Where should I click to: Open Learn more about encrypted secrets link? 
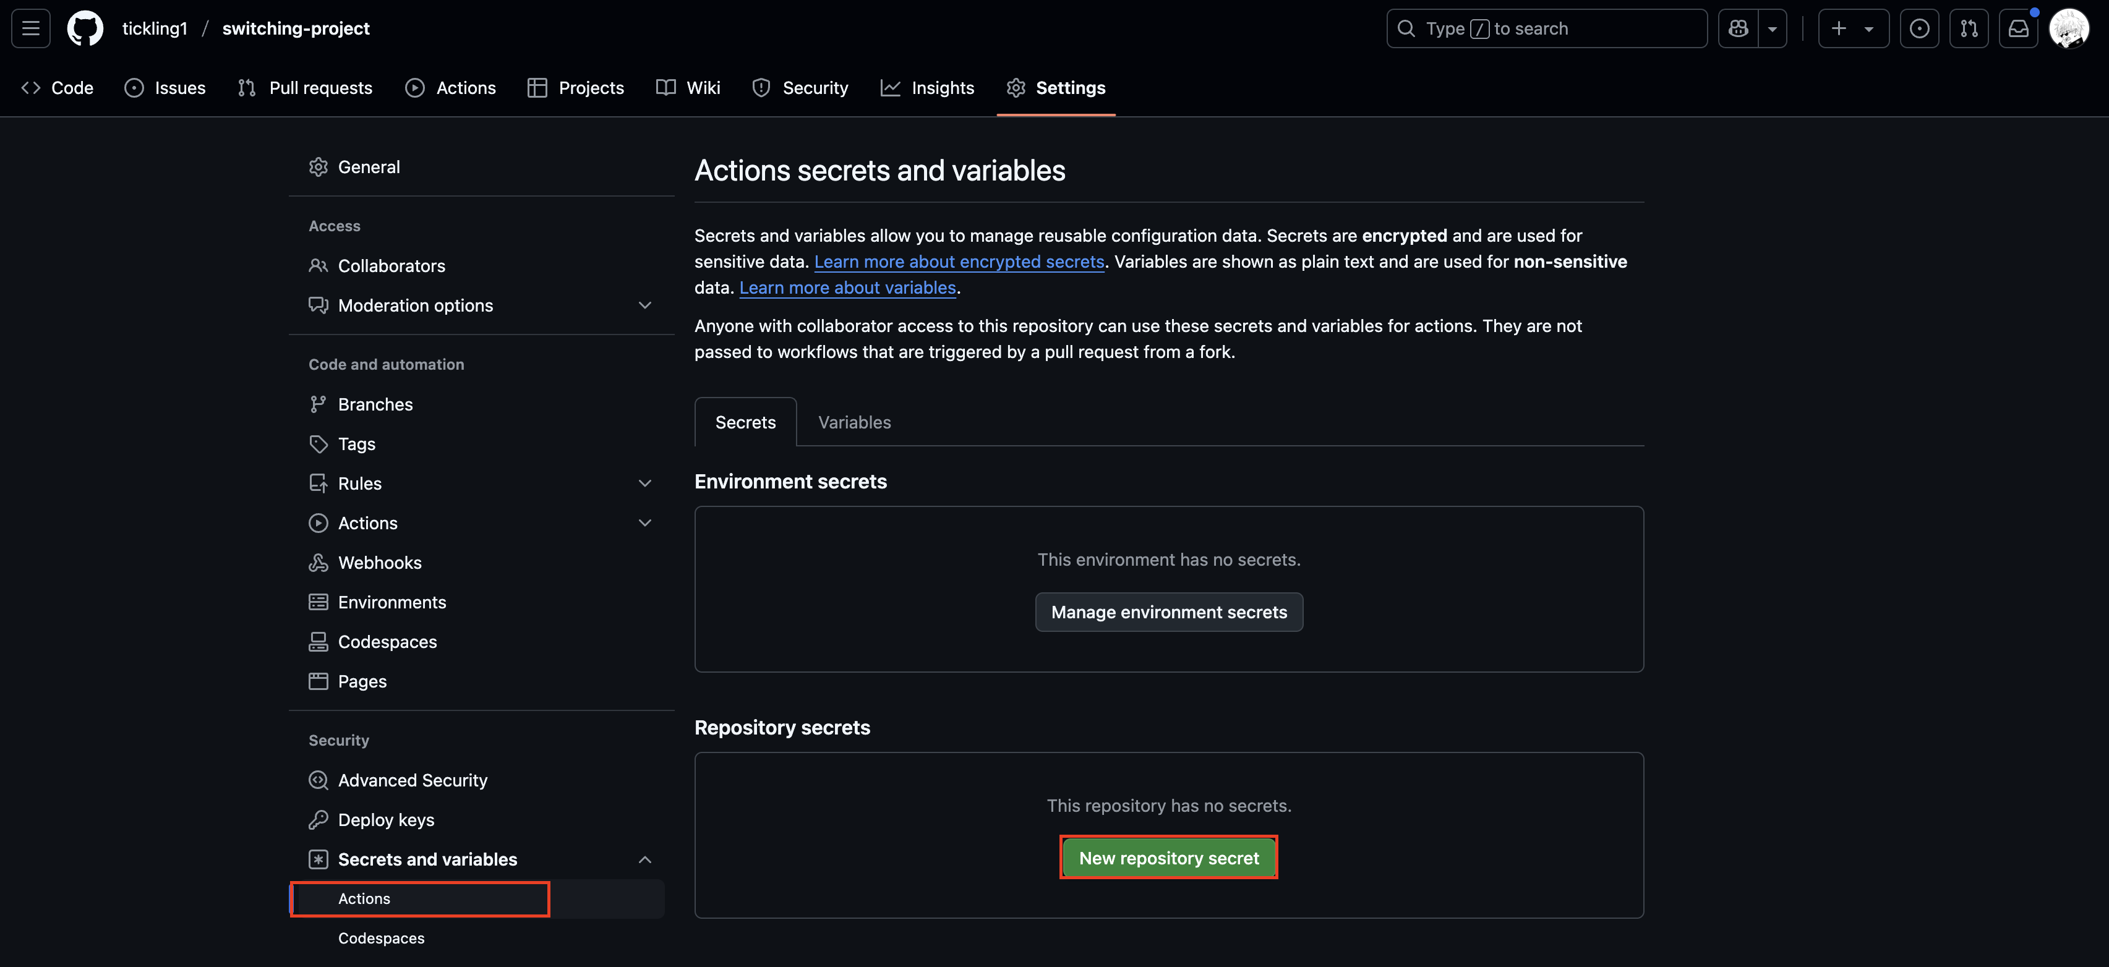959,262
